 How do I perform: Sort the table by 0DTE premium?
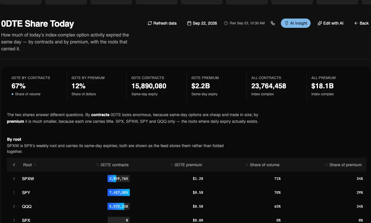(186, 165)
